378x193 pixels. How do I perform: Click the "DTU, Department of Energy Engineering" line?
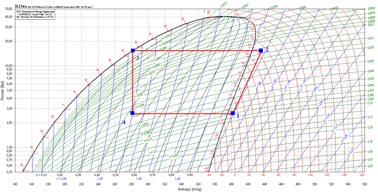pyautogui.click(x=35, y=12)
